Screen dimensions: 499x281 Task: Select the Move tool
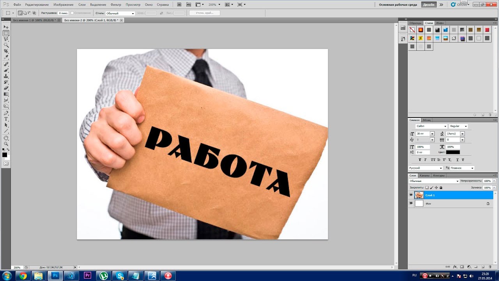[6, 27]
